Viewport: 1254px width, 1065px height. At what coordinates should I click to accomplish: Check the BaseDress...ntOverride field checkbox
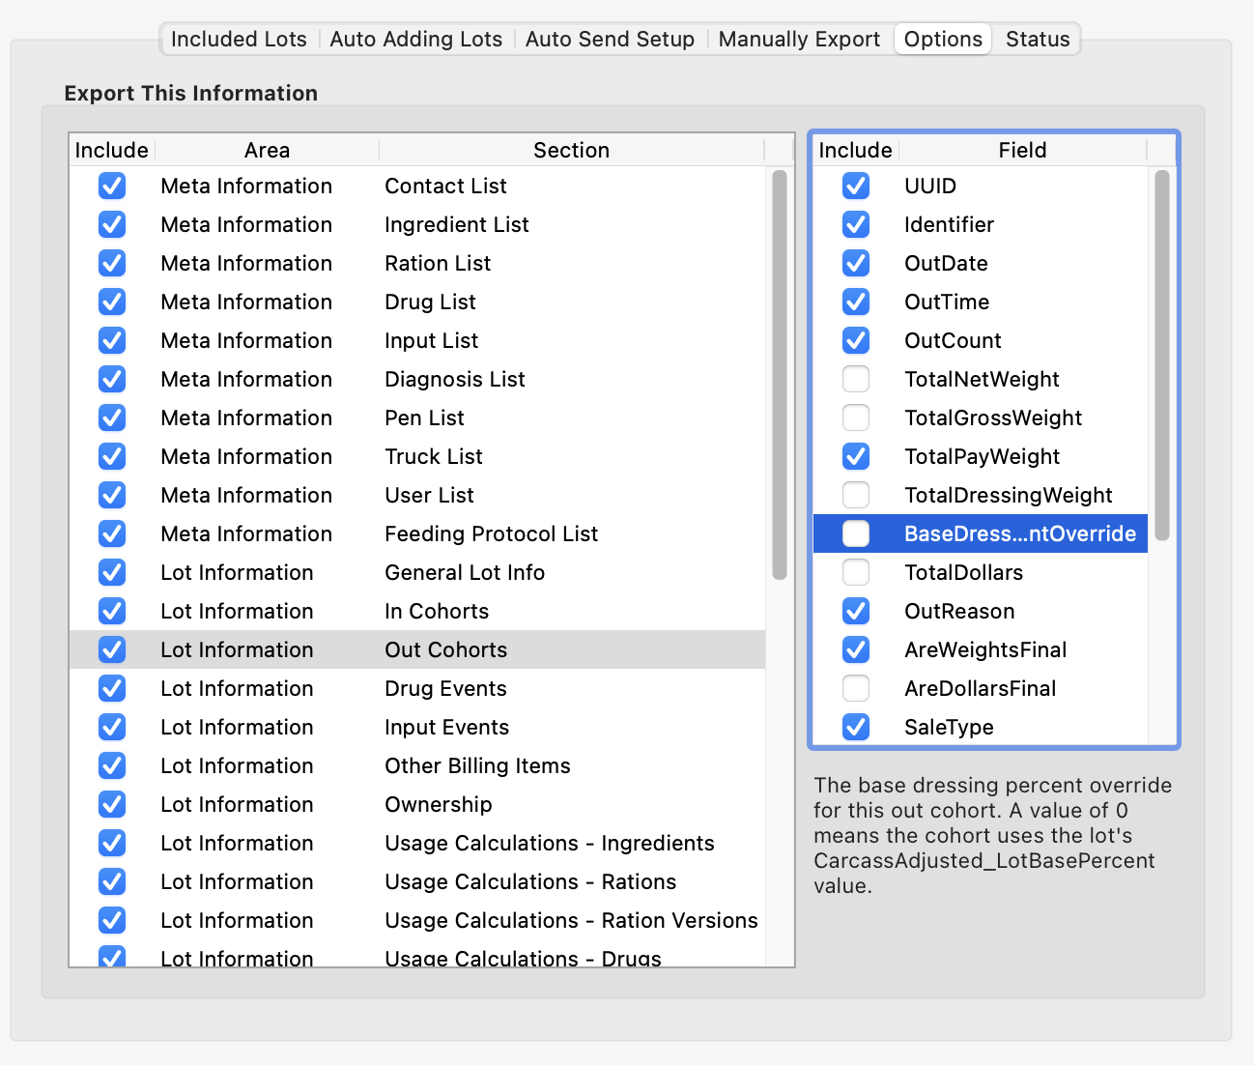[856, 533]
